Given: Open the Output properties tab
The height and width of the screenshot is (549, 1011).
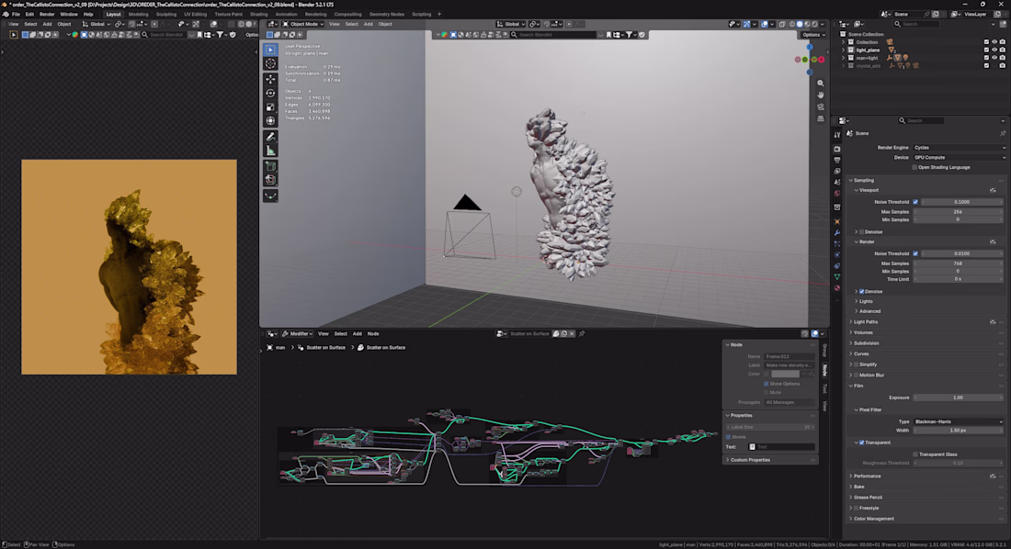Looking at the screenshot, I should point(837,160).
